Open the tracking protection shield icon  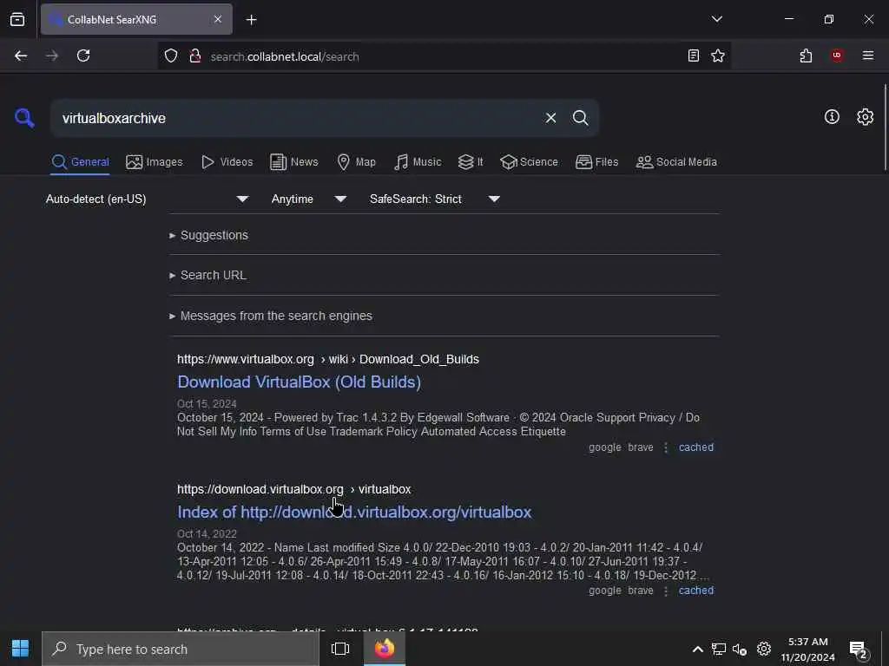(x=171, y=56)
